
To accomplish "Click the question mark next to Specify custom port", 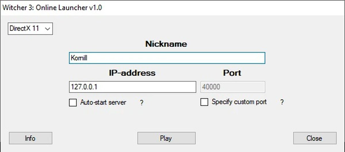I will 282,102.
